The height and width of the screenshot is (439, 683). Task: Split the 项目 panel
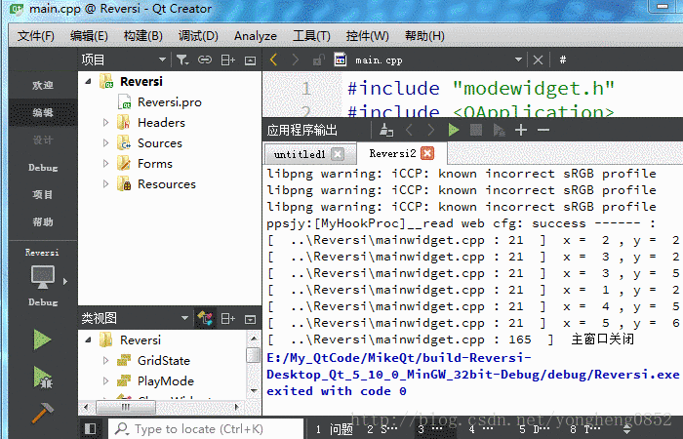pos(227,60)
